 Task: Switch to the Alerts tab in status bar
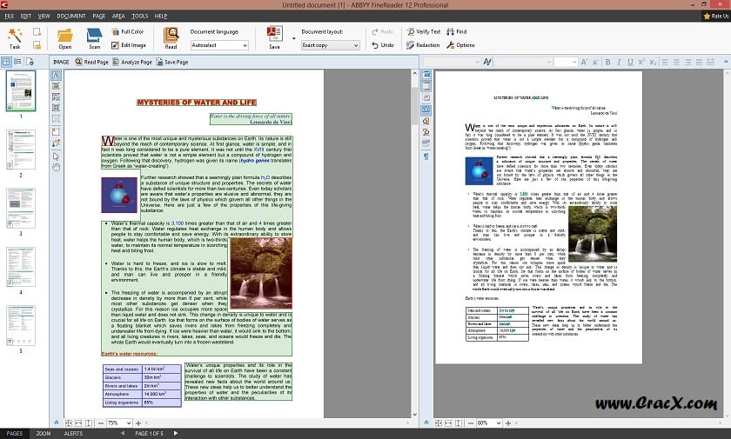click(x=73, y=433)
